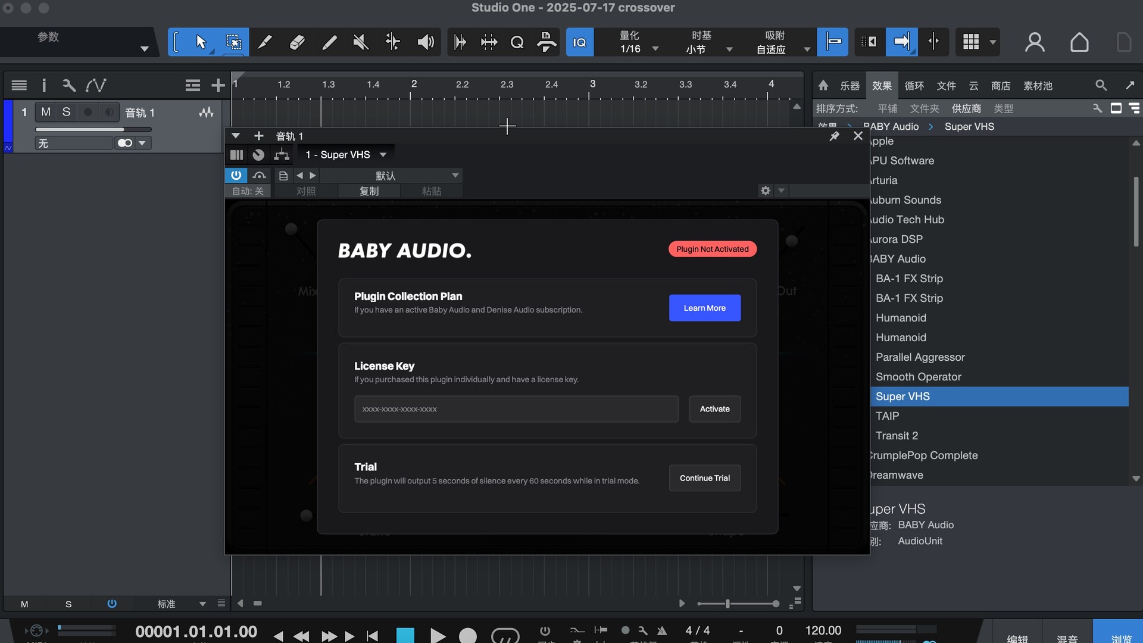Bypass Super VHS with power button
The image size is (1143, 643).
pos(236,175)
